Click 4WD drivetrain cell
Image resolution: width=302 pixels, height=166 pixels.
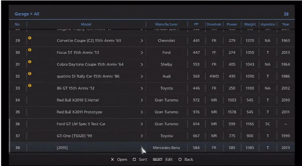214,76
